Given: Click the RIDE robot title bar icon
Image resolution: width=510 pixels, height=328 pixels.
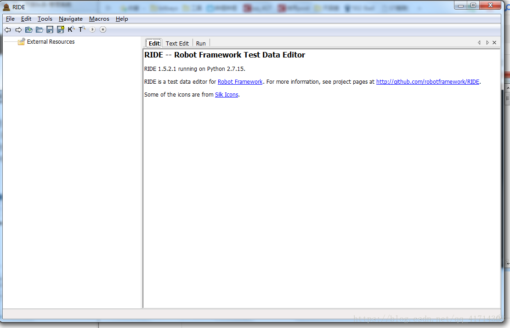Looking at the screenshot, I should [6, 7].
